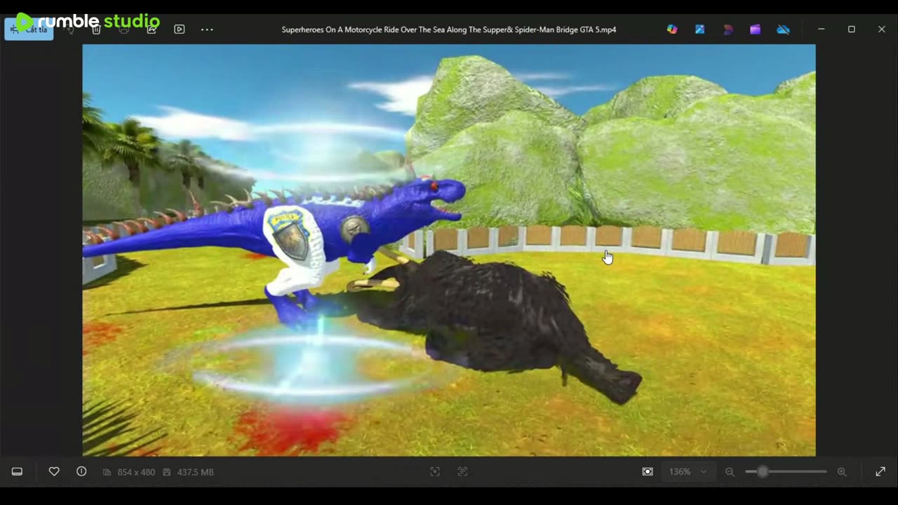Image resolution: width=898 pixels, height=505 pixels.
Task: Mark as favorite with the heart icon
Action: pos(54,472)
